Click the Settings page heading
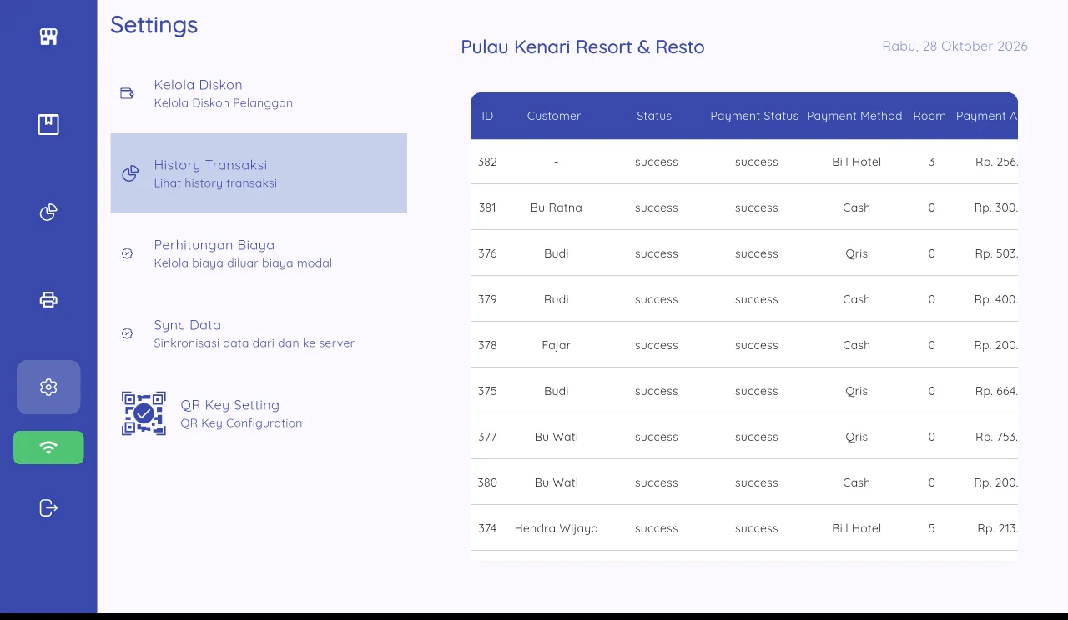 point(154,25)
